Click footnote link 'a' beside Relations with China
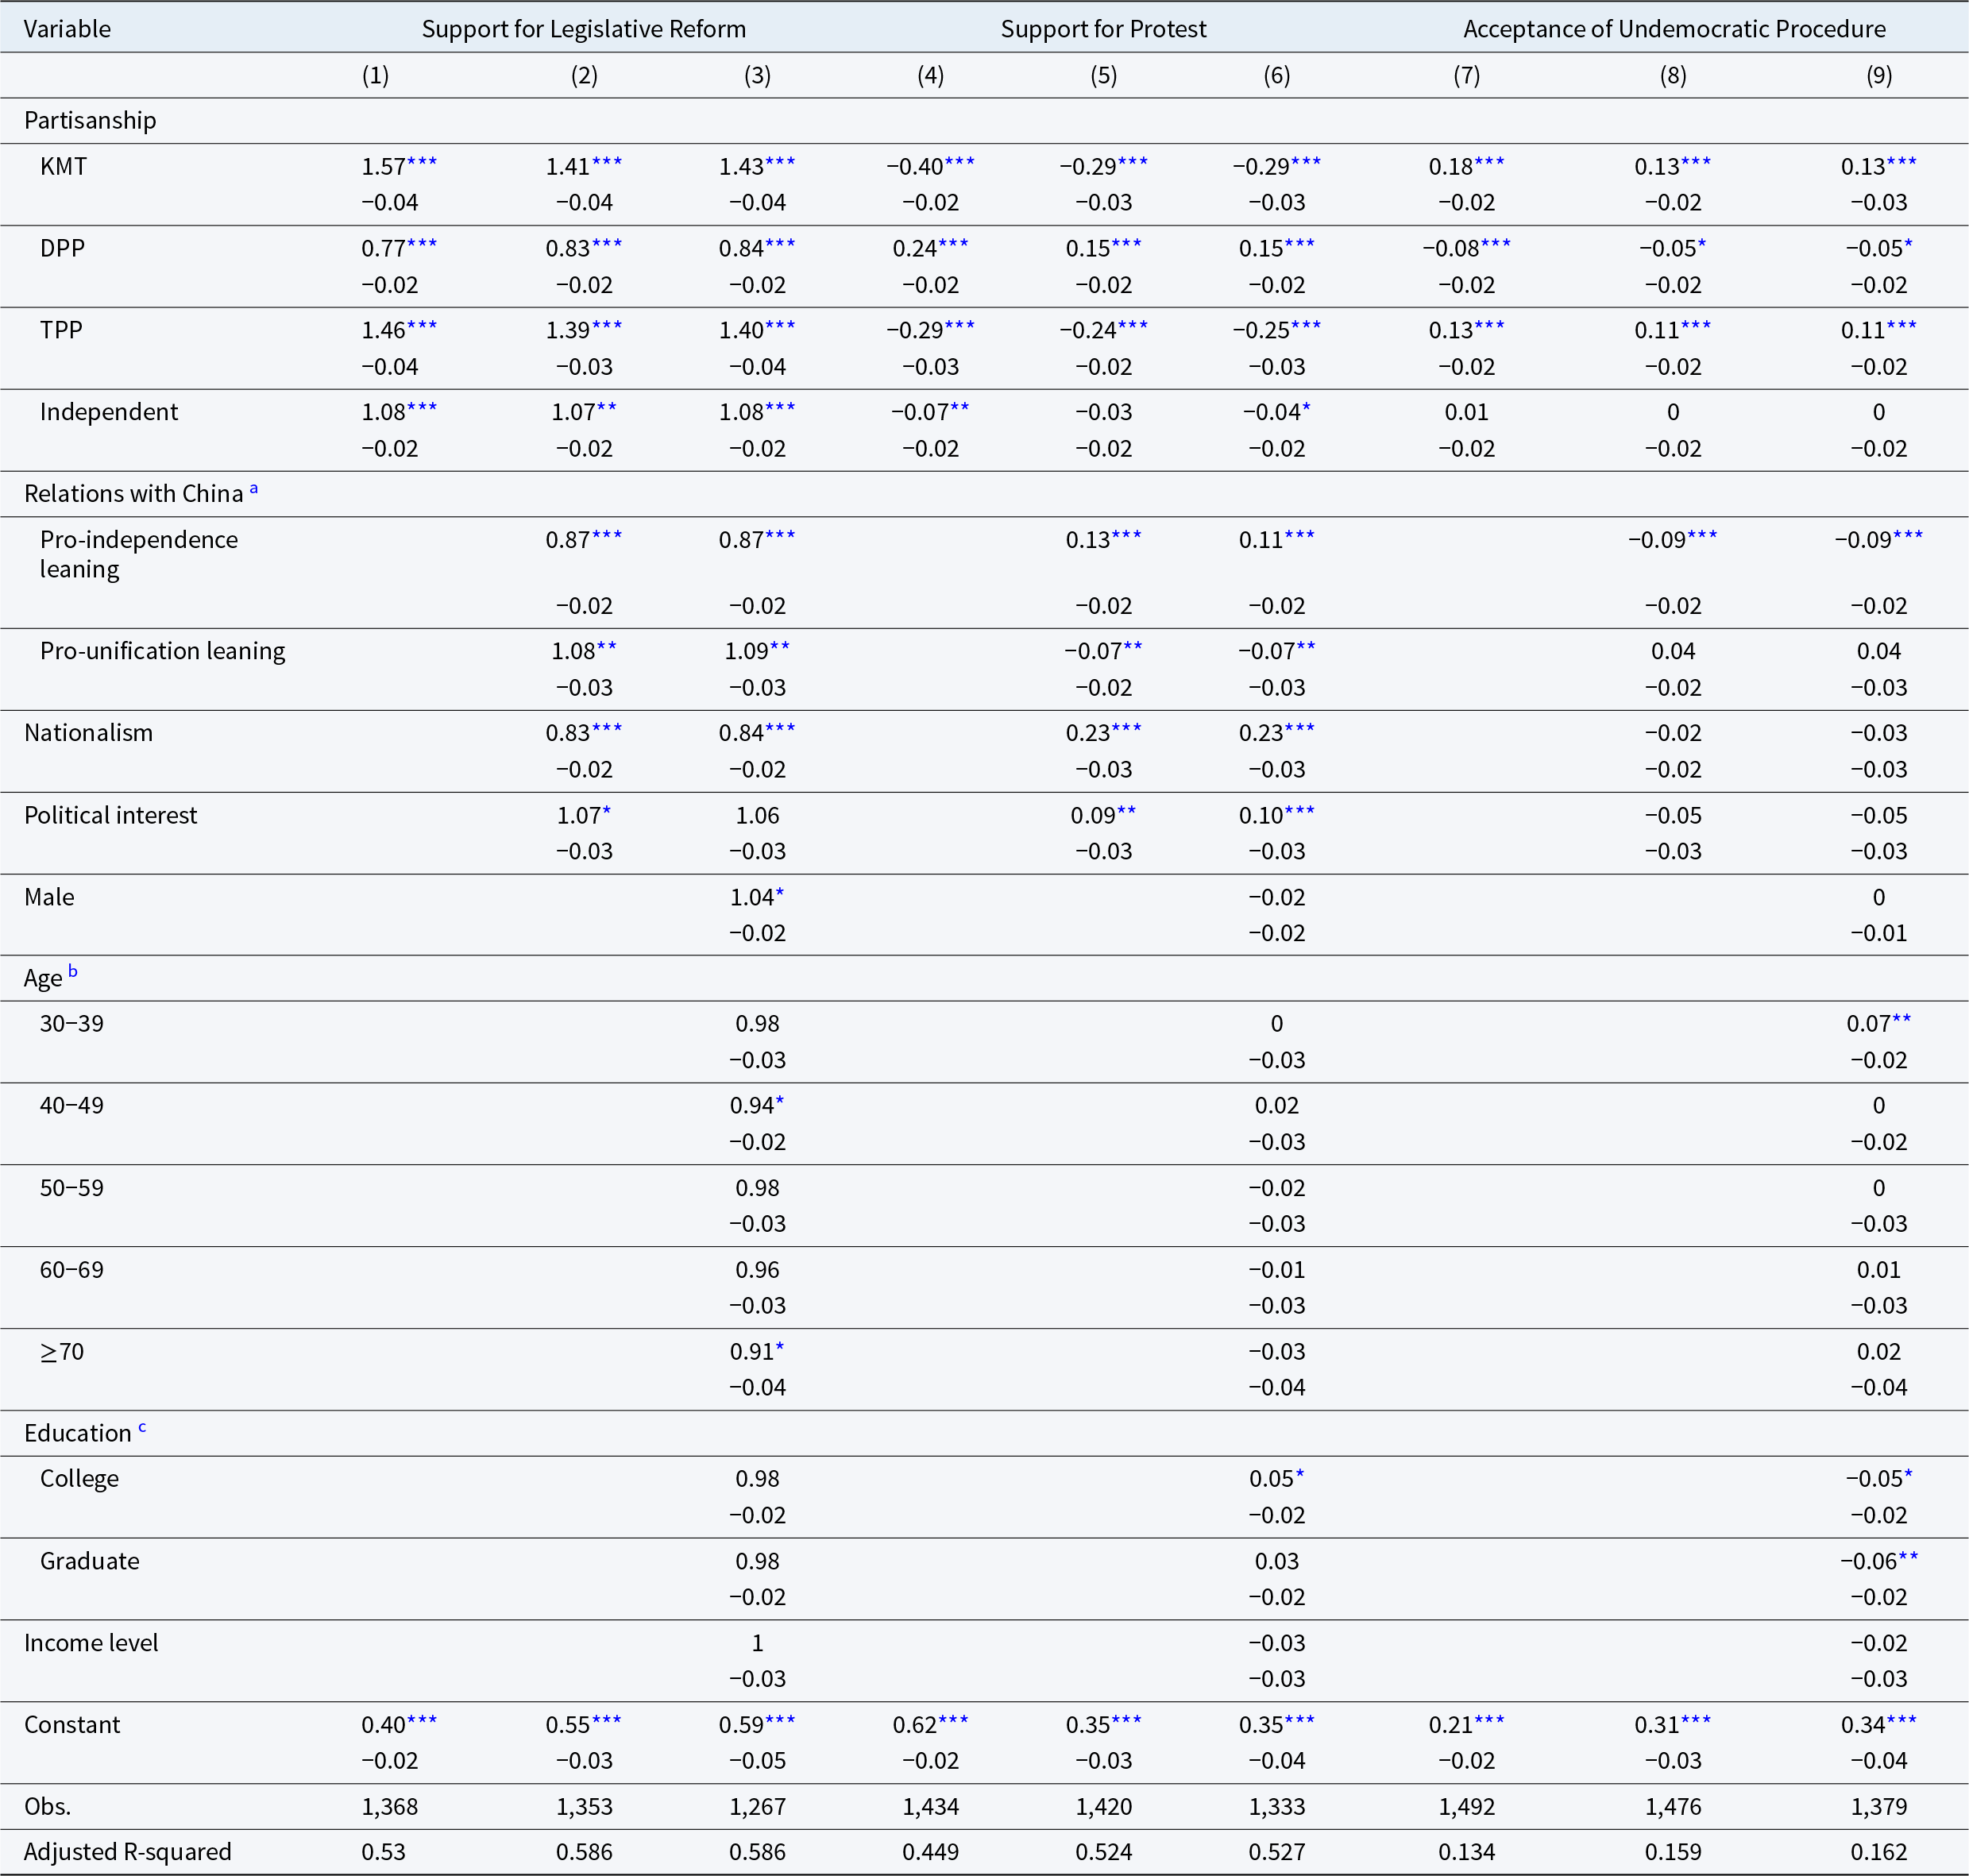 coord(254,489)
